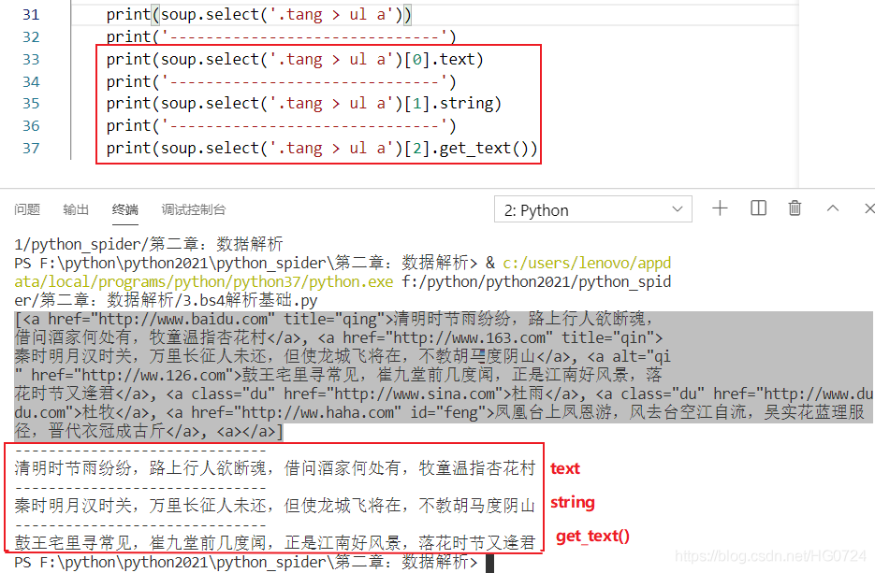The image size is (875, 573).
Task: Kill terminal with trash icon
Action: click(795, 208)
